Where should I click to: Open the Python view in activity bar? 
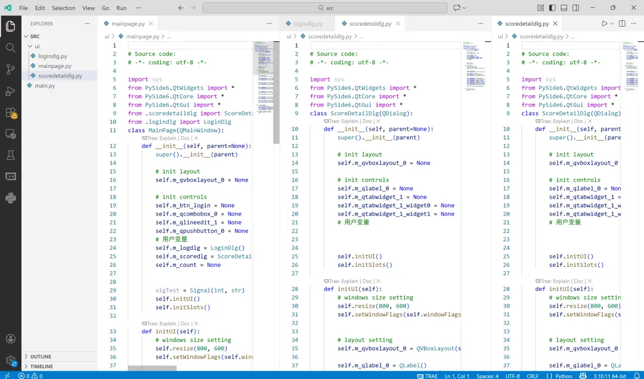pyautogui.click(x=10, y=198)
